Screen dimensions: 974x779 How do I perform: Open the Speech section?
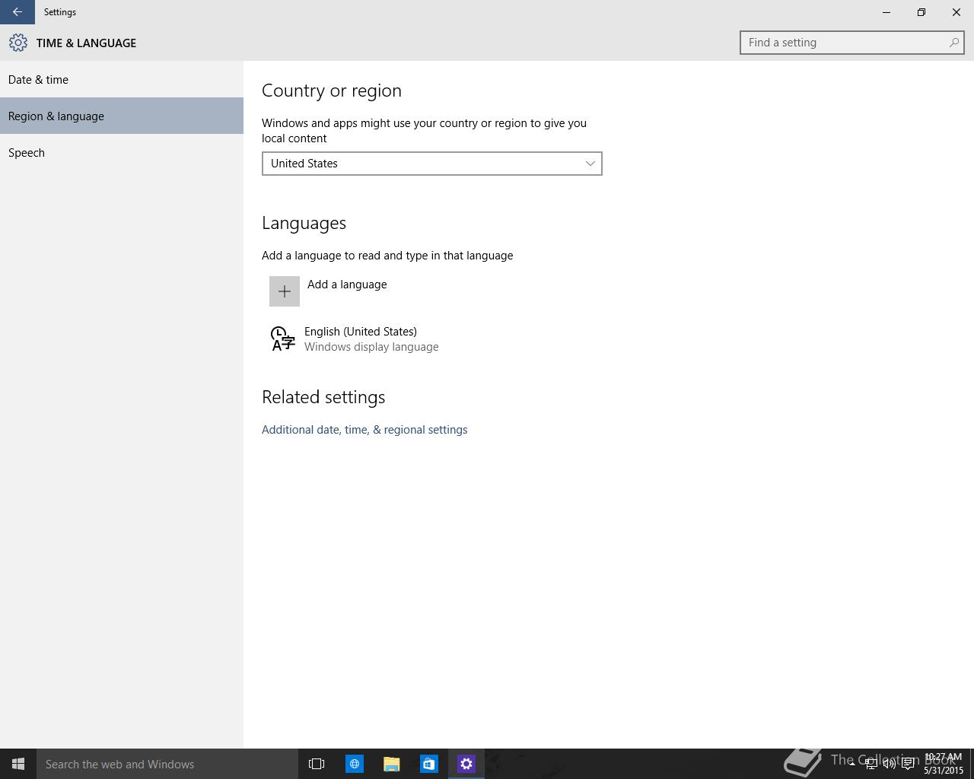(x=122, y=152)
